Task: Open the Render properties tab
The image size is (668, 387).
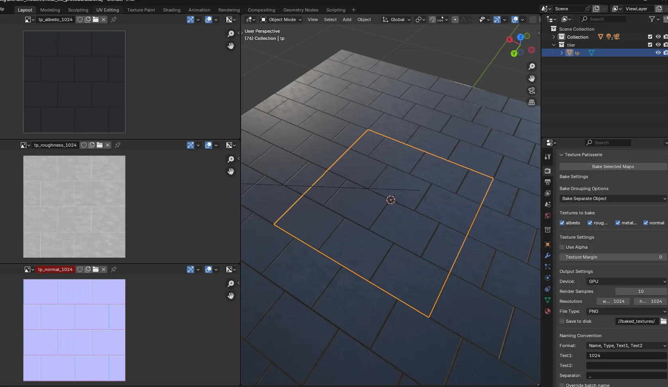Action: pyautogui.click(x=548, y=171)
